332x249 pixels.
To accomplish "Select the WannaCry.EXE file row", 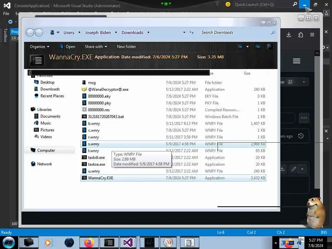I will click(x=173, y=178).
